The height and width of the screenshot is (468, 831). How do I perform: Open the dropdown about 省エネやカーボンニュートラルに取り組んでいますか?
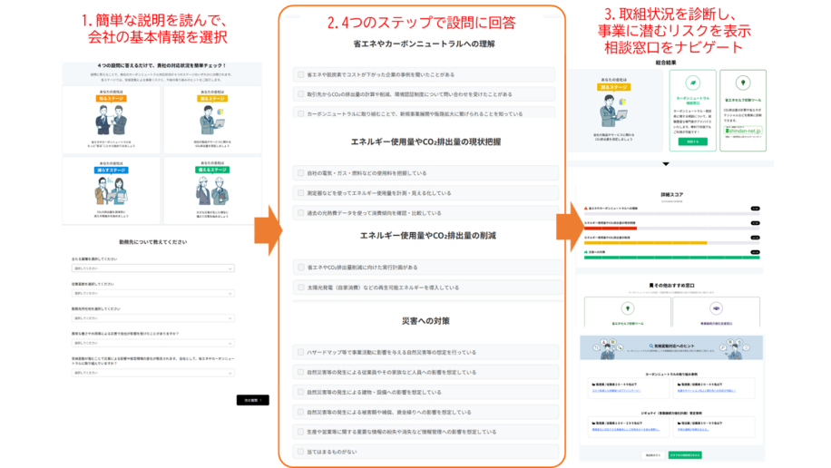(x=153, y=373)
